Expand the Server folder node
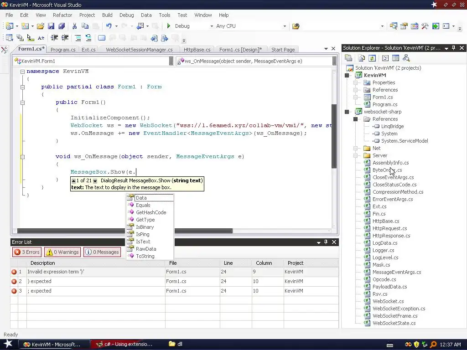The width and height of the screenshot is (467, 350). point(355,156)
